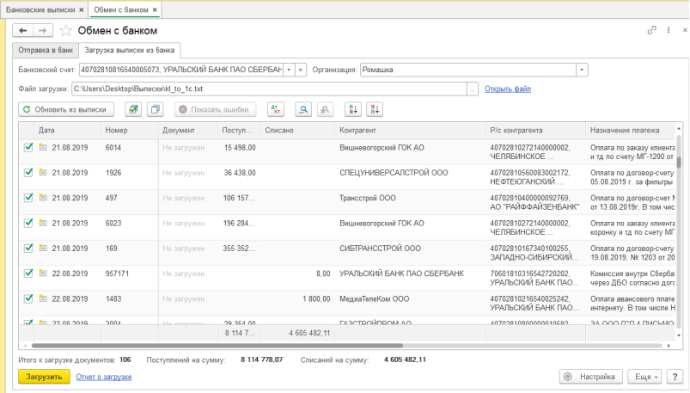Uncheck row 497 Трансстрой
Screen dimensions: 690x393
click(x=28, y=198)
